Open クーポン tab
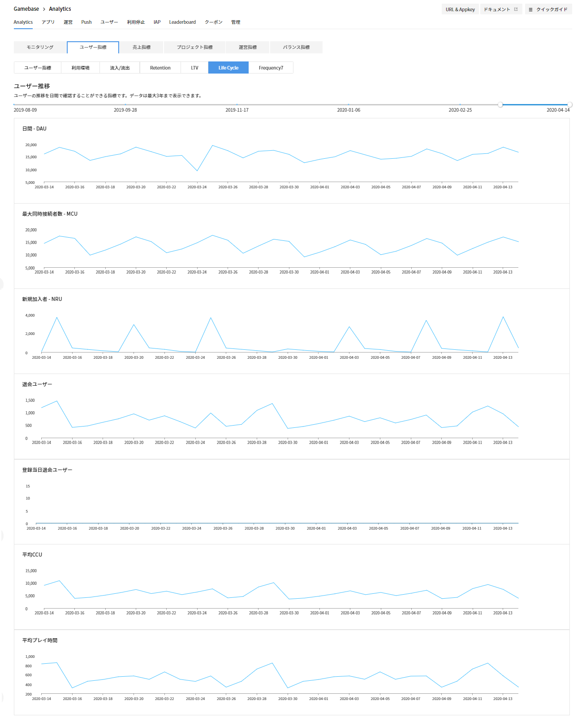 [x=214, y=22]
